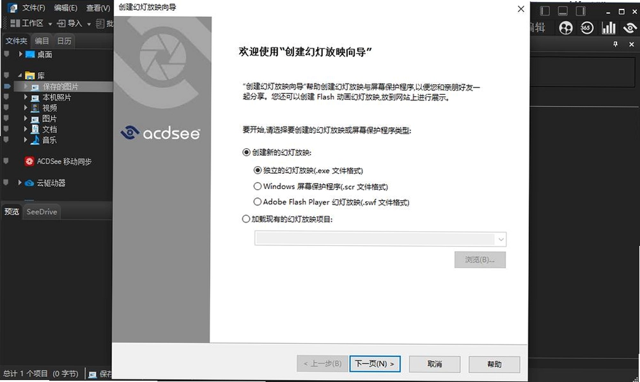Click the status bar drive icon beside 保存
The height and width of the screenshot is (382, 640).
(93, 374)
